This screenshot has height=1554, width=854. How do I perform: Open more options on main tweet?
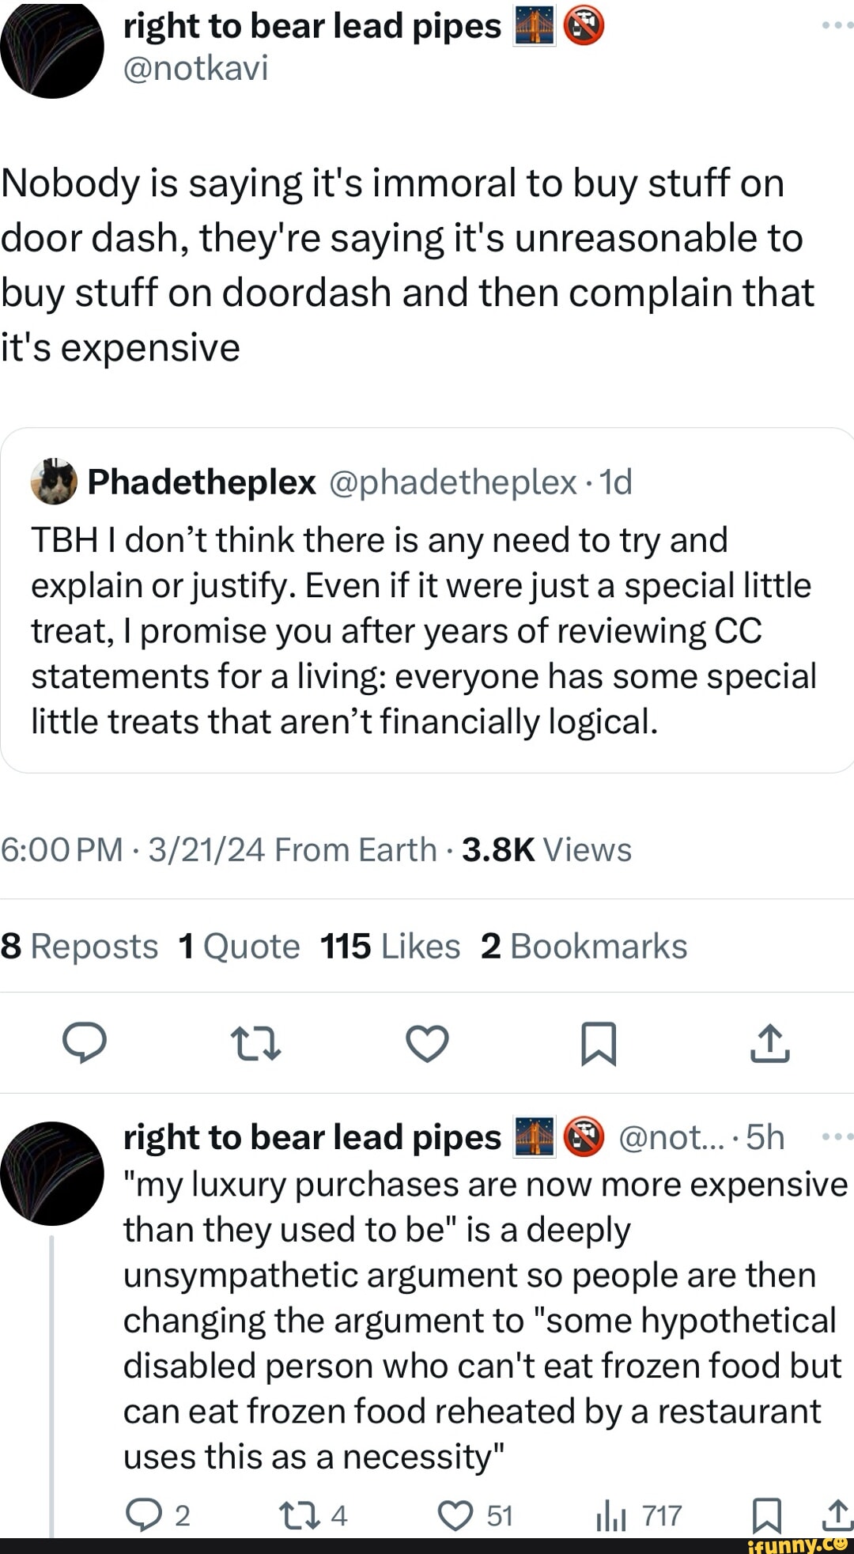click(837, 26)
